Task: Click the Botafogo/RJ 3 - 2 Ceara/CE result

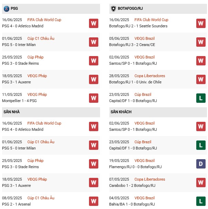Action: pyautogui.click(x=132, y=45)
